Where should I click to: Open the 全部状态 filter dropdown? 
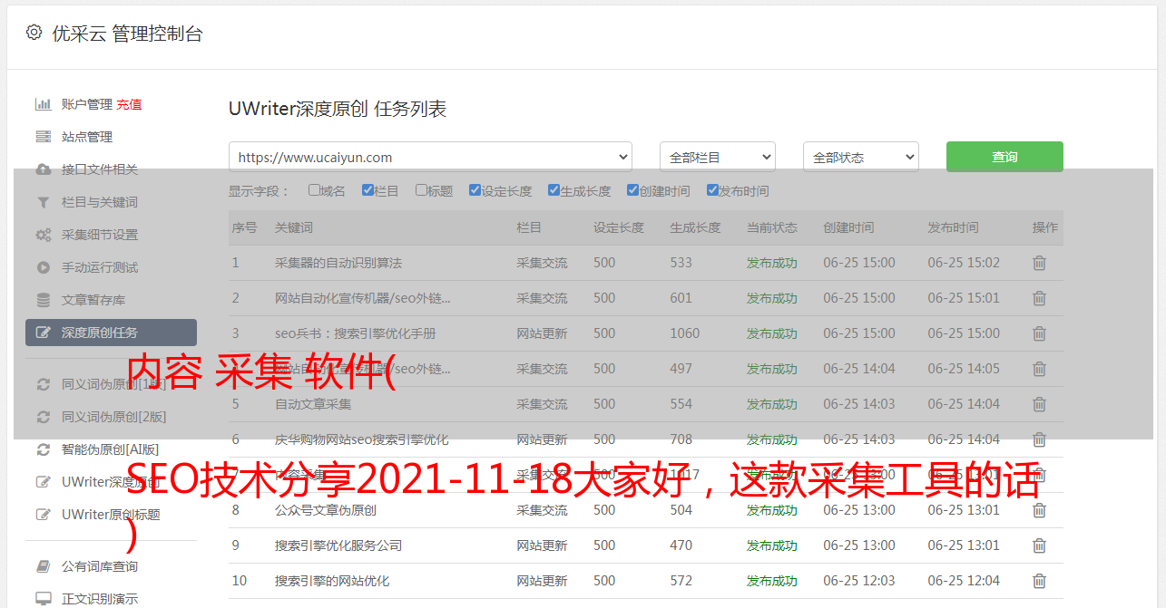point(860,157)
